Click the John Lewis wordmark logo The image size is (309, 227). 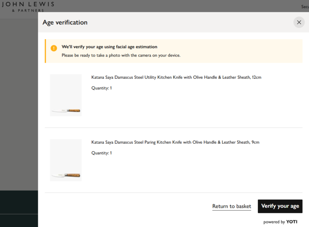(x=28, y=4)
